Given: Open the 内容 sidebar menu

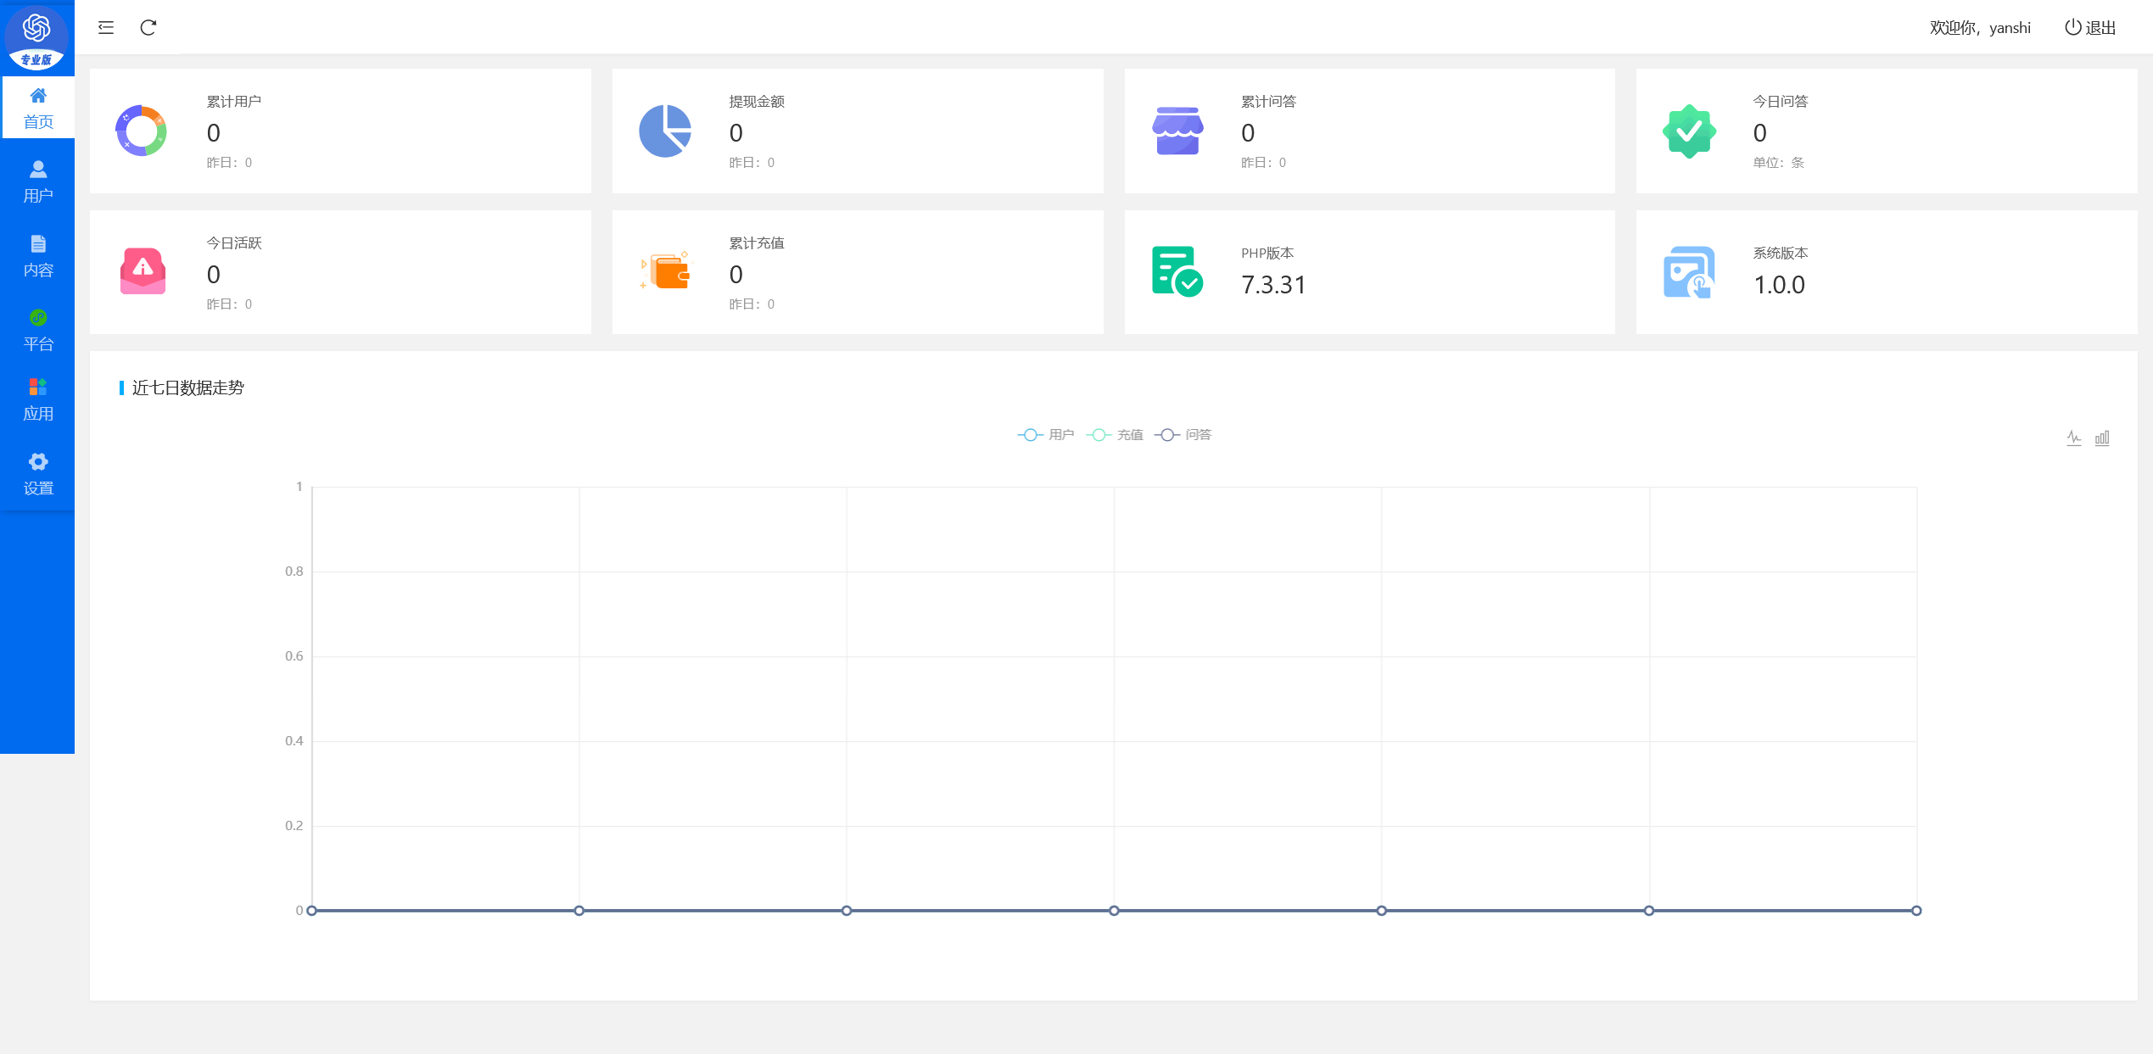Looking at the screenshot, I should pos(37,256).
